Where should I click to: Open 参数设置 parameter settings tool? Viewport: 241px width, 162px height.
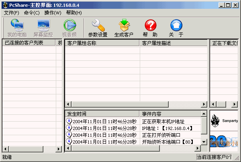98,28
